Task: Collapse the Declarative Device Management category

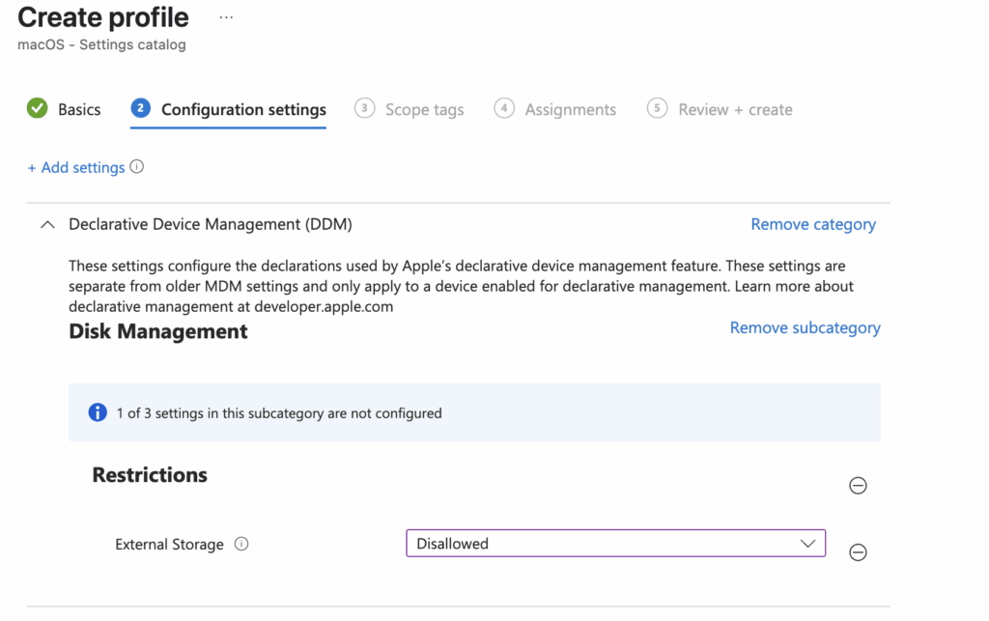Action: point(46,223)
